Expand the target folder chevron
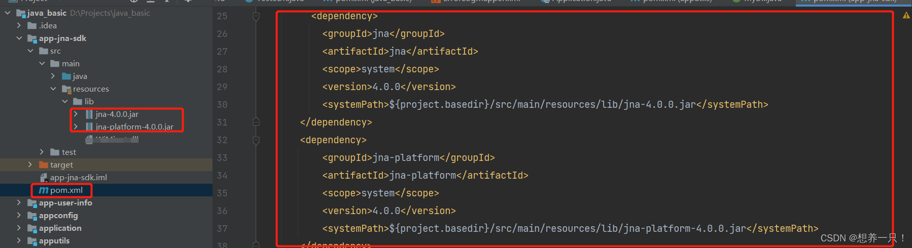Image resolution: width=912 pixels, height=248 pixels. (x=30, y=164)
